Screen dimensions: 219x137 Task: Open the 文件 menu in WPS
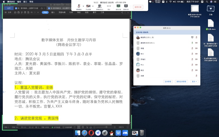coord(9,12)
